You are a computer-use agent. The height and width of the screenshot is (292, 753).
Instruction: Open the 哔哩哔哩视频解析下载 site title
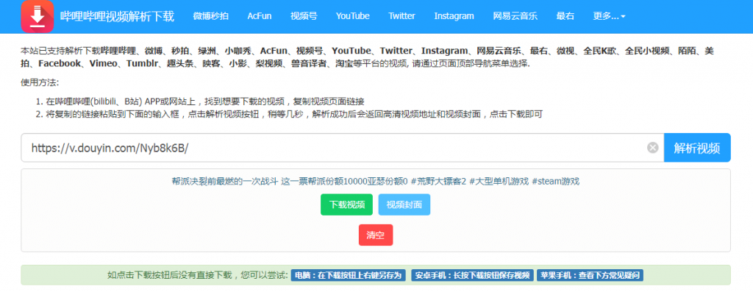(x=117, y=16)
